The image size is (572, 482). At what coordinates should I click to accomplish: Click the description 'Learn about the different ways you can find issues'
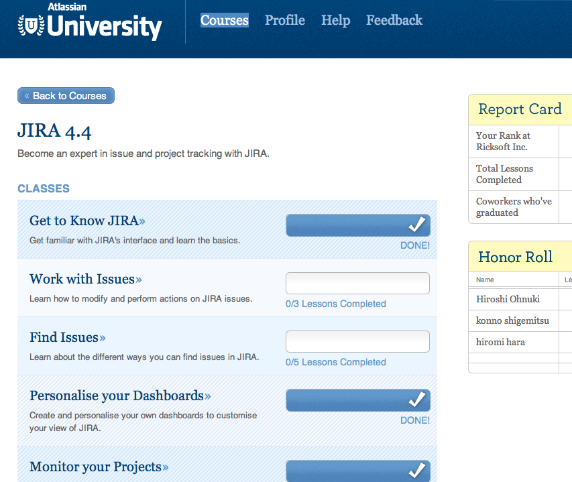[144, 357]
